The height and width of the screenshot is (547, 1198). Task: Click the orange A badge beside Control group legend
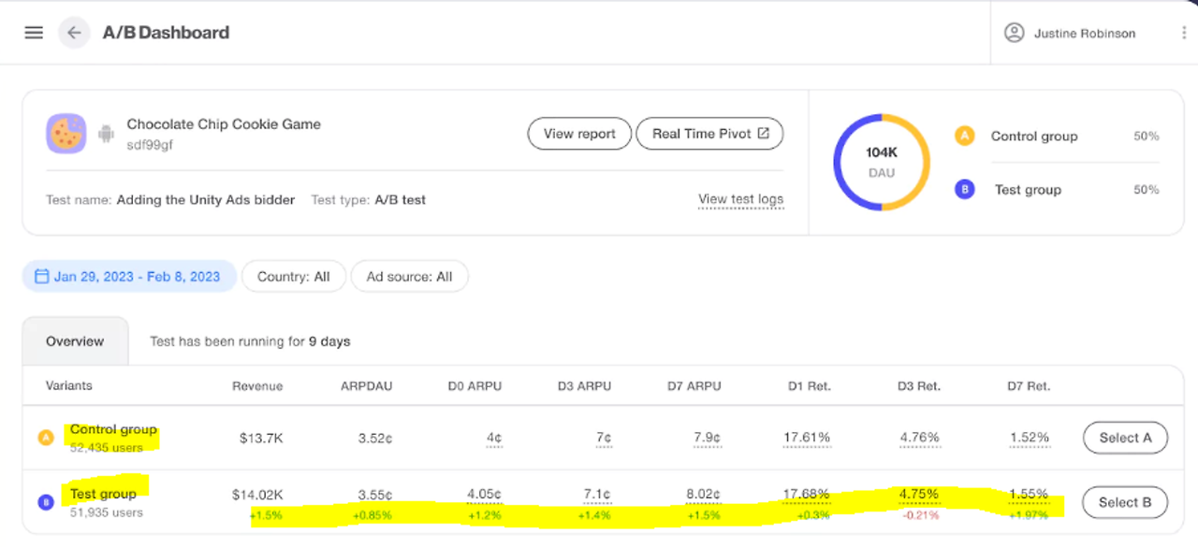(965, 136)
